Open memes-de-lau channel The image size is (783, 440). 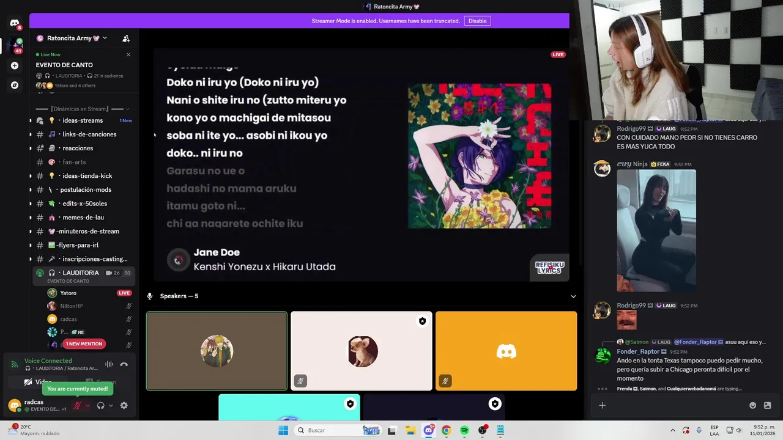point(84,218)
